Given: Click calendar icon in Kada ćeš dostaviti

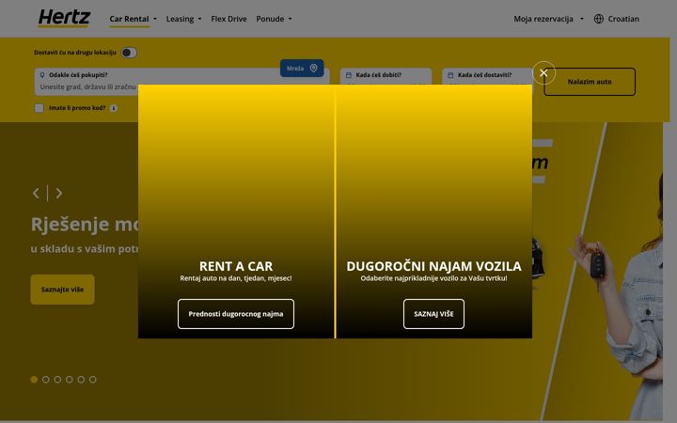Looking at the screenshot, I should (x=450, y=75).
